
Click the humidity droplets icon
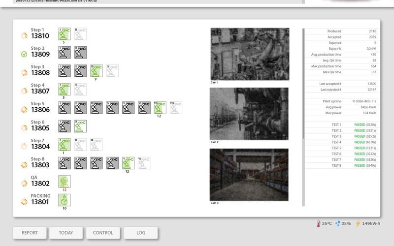(338, 223)
